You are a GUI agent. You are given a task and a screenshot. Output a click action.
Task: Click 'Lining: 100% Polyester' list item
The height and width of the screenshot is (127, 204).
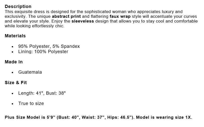tap(43, 52)
